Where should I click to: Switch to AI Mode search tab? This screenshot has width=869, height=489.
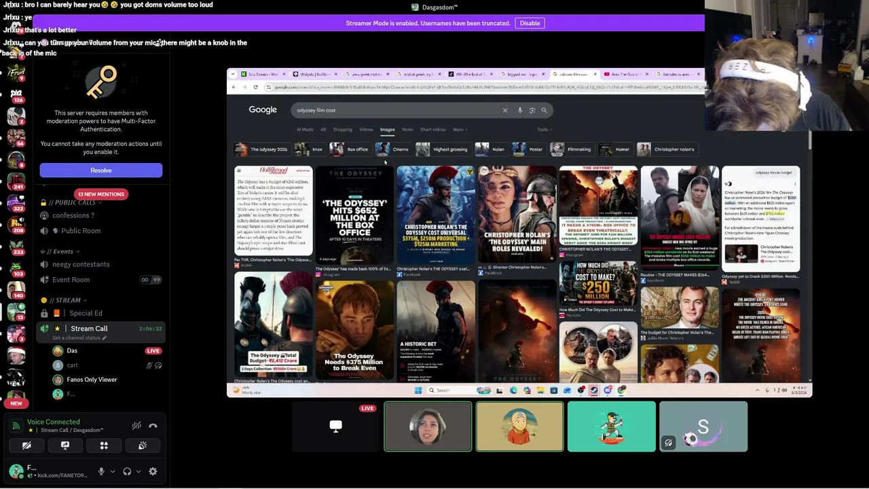[x=305, y=130]
